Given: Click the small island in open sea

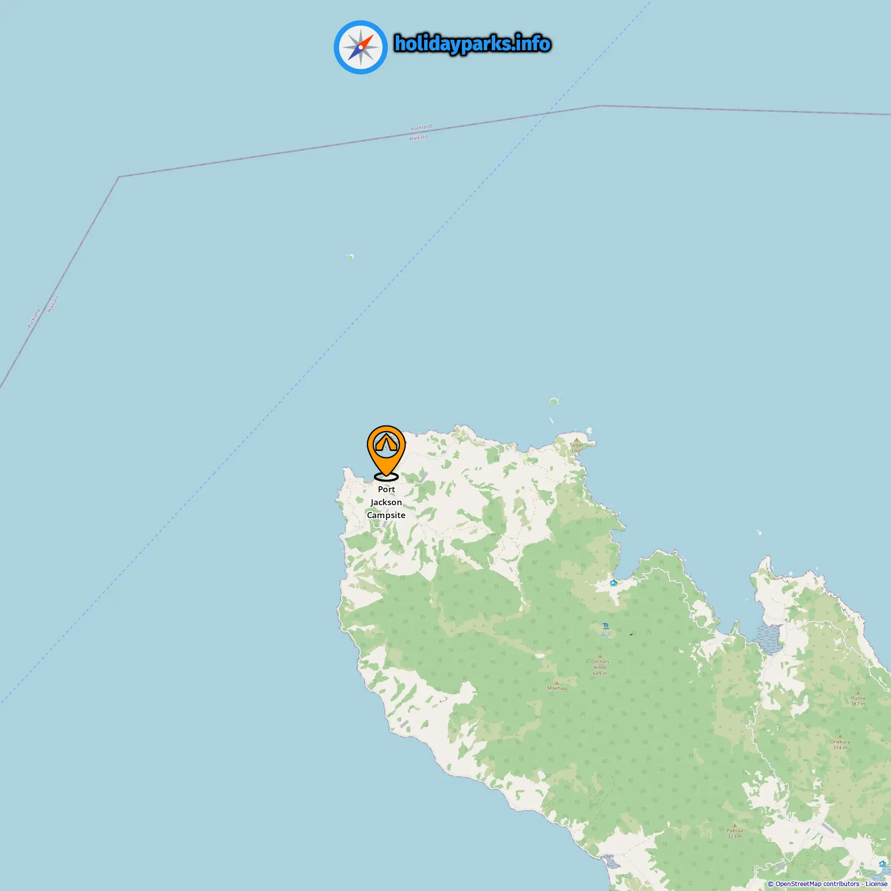Looking at the screenshot, I should pyautogui.click(x=351, y=257).
